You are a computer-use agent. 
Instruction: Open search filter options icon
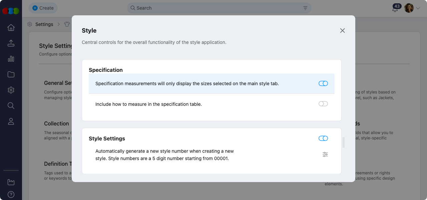[305, 8]
